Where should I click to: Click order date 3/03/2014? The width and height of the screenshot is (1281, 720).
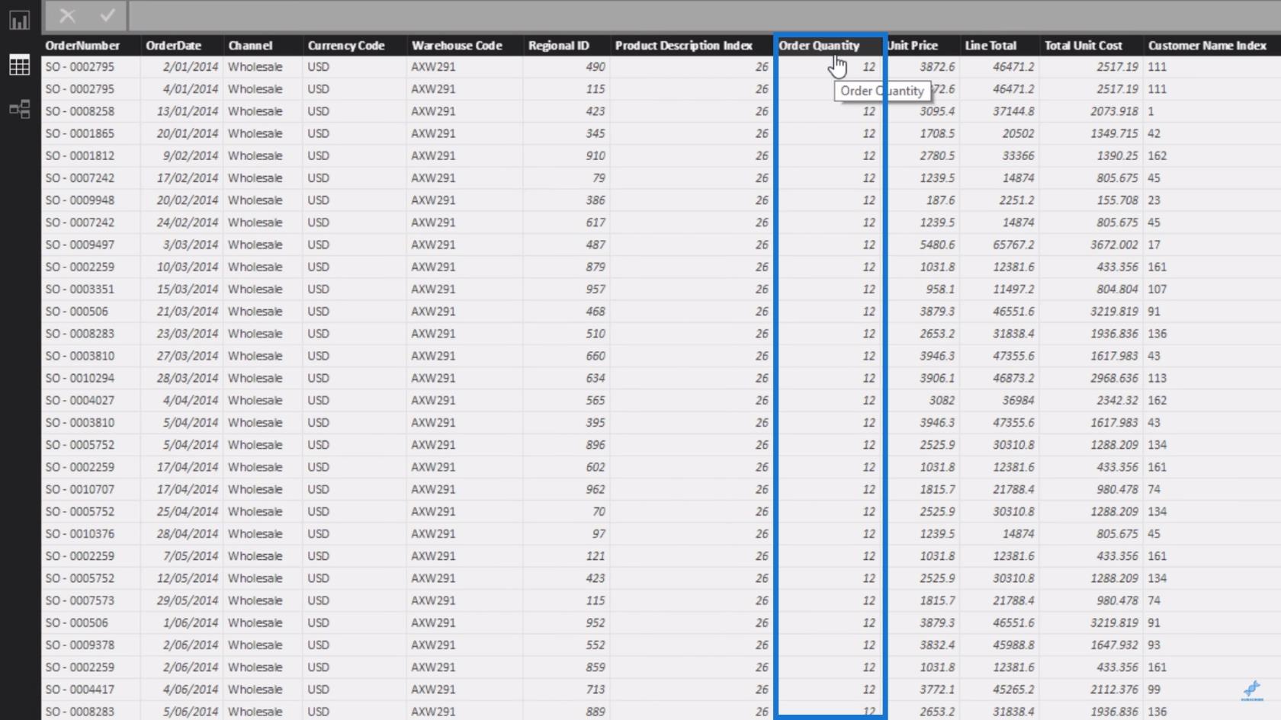pyautogui.click(x=191, y=245)
